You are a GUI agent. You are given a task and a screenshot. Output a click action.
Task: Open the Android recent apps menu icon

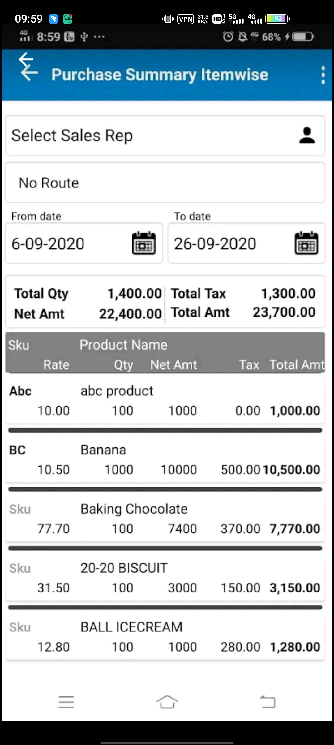[66, 702]
